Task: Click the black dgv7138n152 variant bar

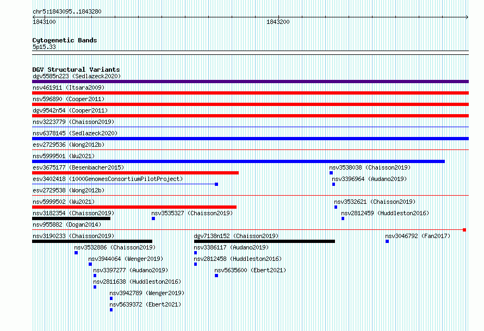Action: coord(264,241)
